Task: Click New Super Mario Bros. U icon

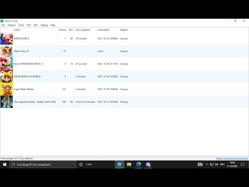Action: tap(7, 64)
